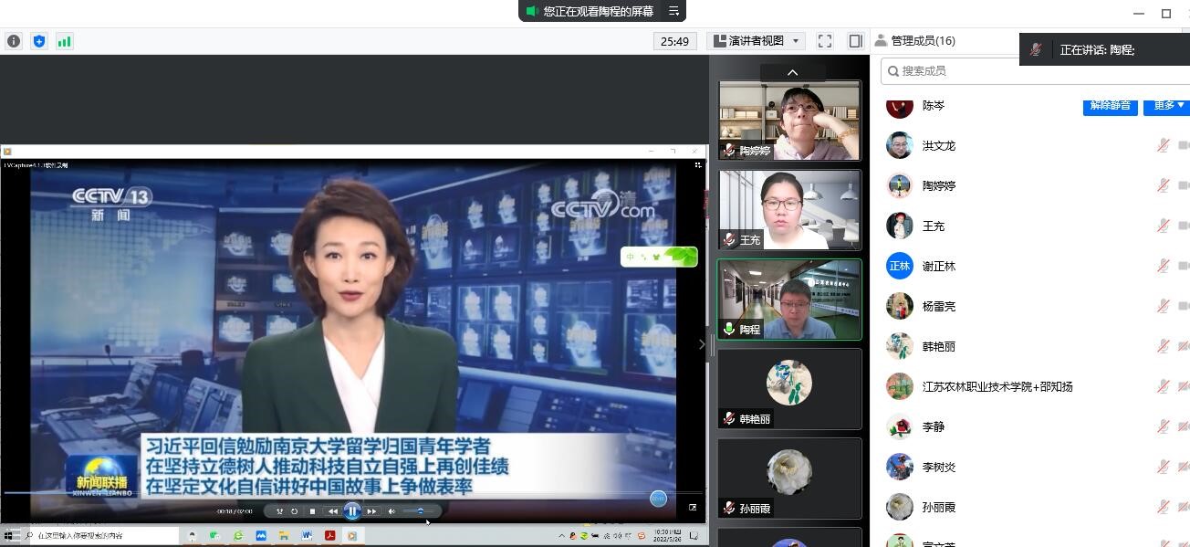Click the muted mic icon in speaking banner
The height and width of the screenshot is (547, 1190).
coord(1036,50)
